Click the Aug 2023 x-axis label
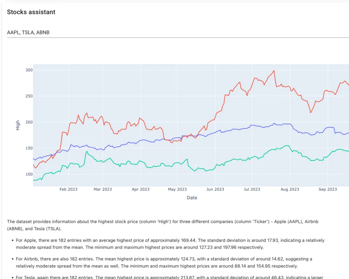 [289, 189]
